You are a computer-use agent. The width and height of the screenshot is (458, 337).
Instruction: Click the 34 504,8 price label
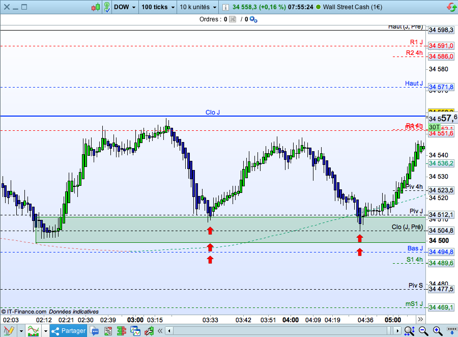(x=441, y=231)
